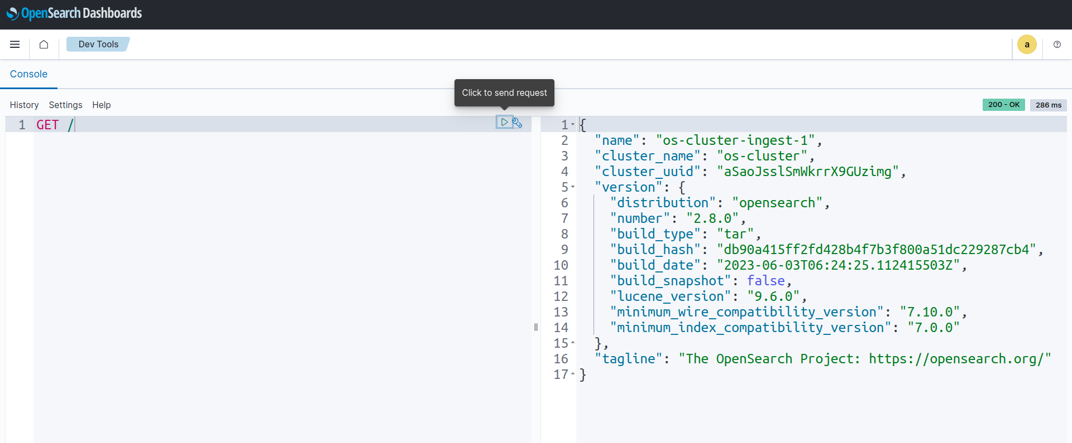Viewport: 1072px width, 443px height.
Task: Collapse the version object at line 5
Action: 573,187
